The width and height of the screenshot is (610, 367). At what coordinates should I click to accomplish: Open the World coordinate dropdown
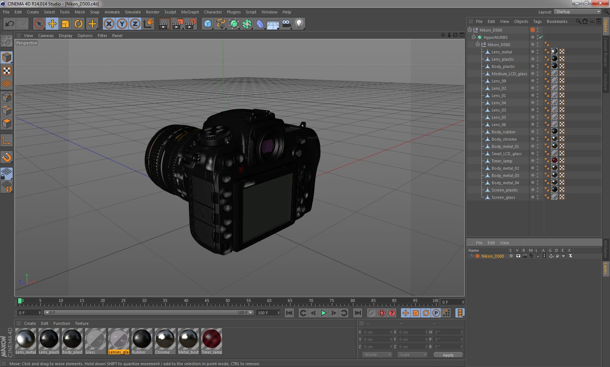coord(377,355)
